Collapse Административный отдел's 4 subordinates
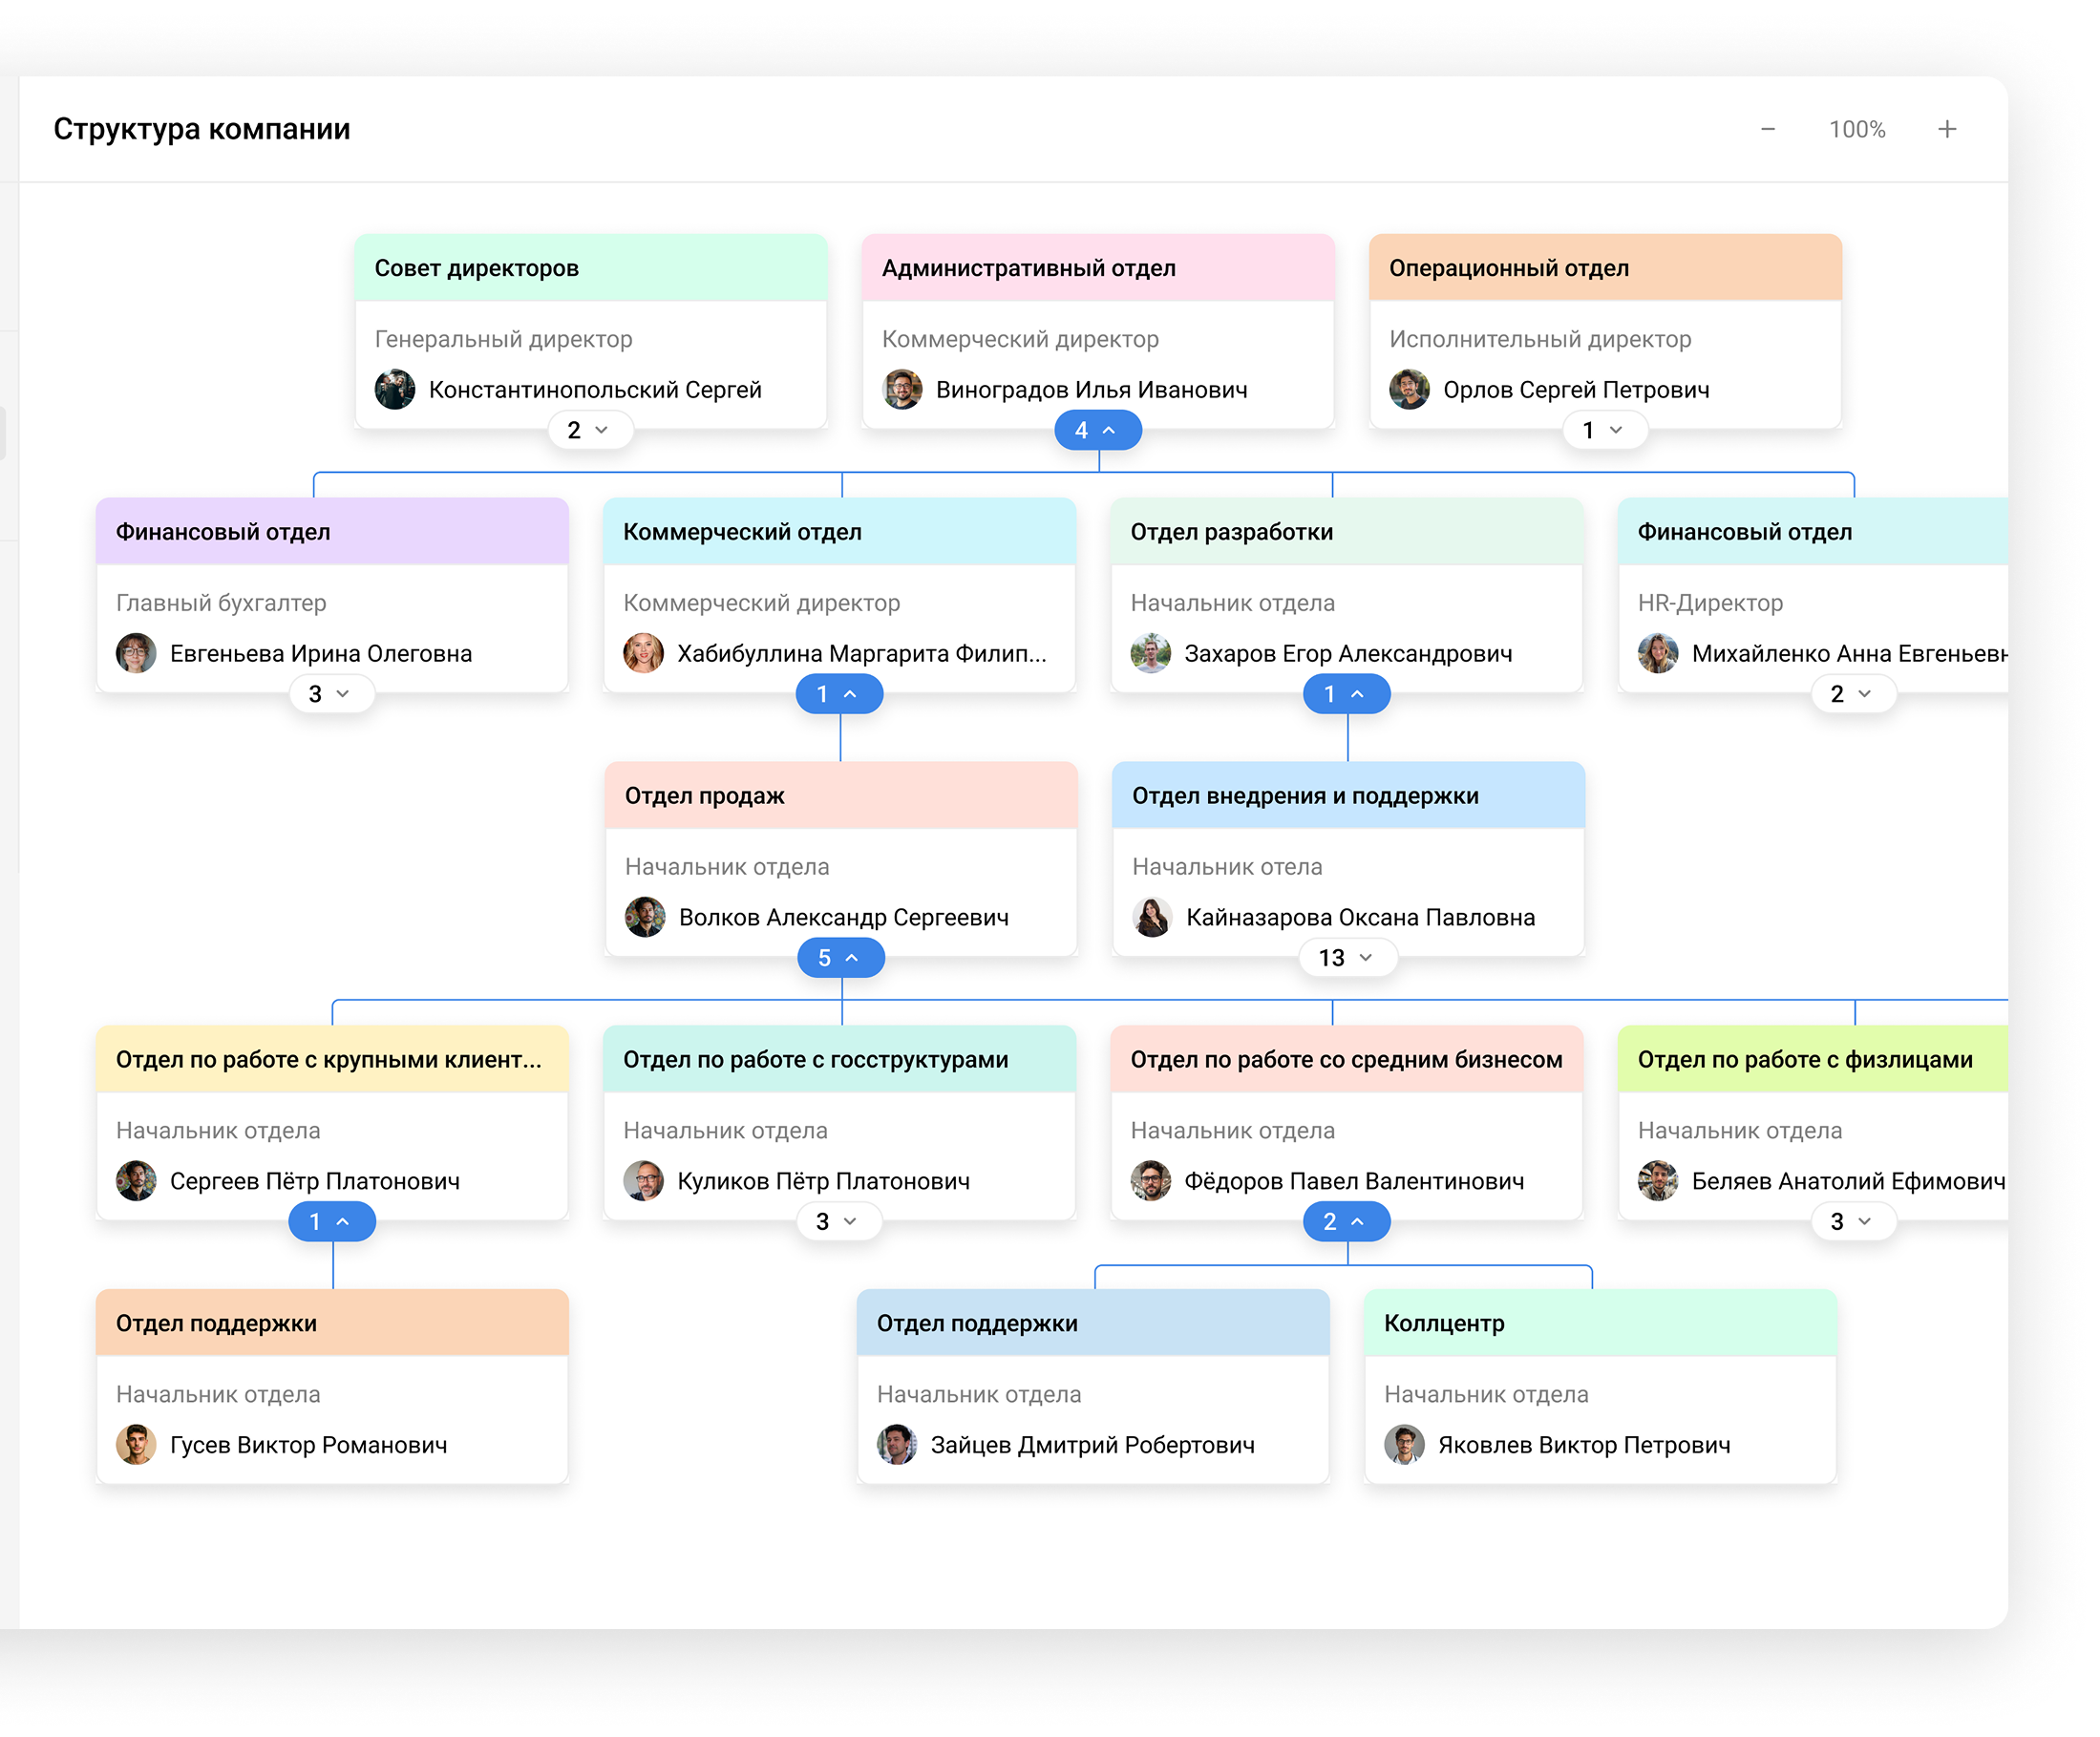The width and height of the screenshot is (2100, 1737). 1097,430
